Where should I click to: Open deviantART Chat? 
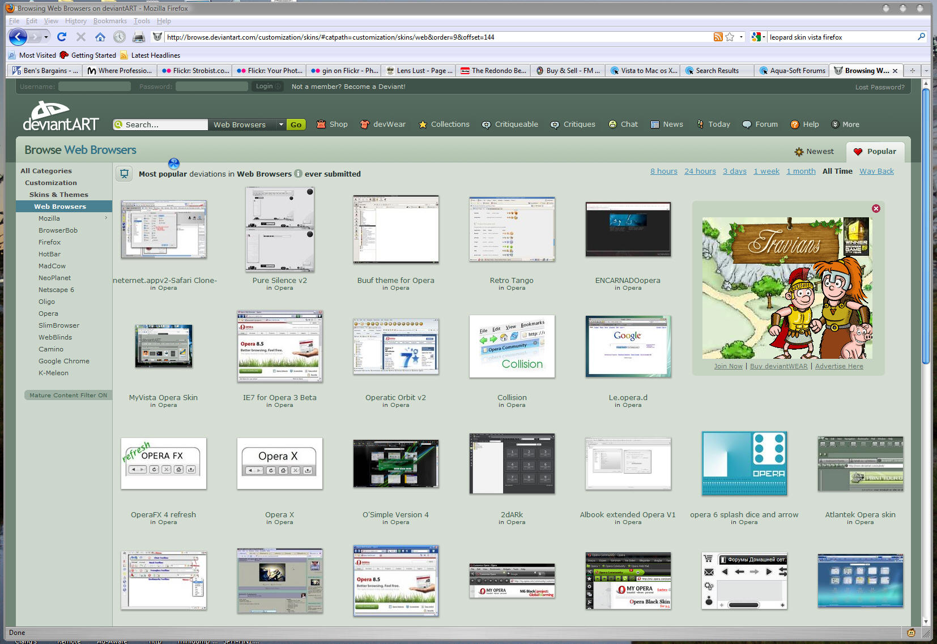[623, 124]
